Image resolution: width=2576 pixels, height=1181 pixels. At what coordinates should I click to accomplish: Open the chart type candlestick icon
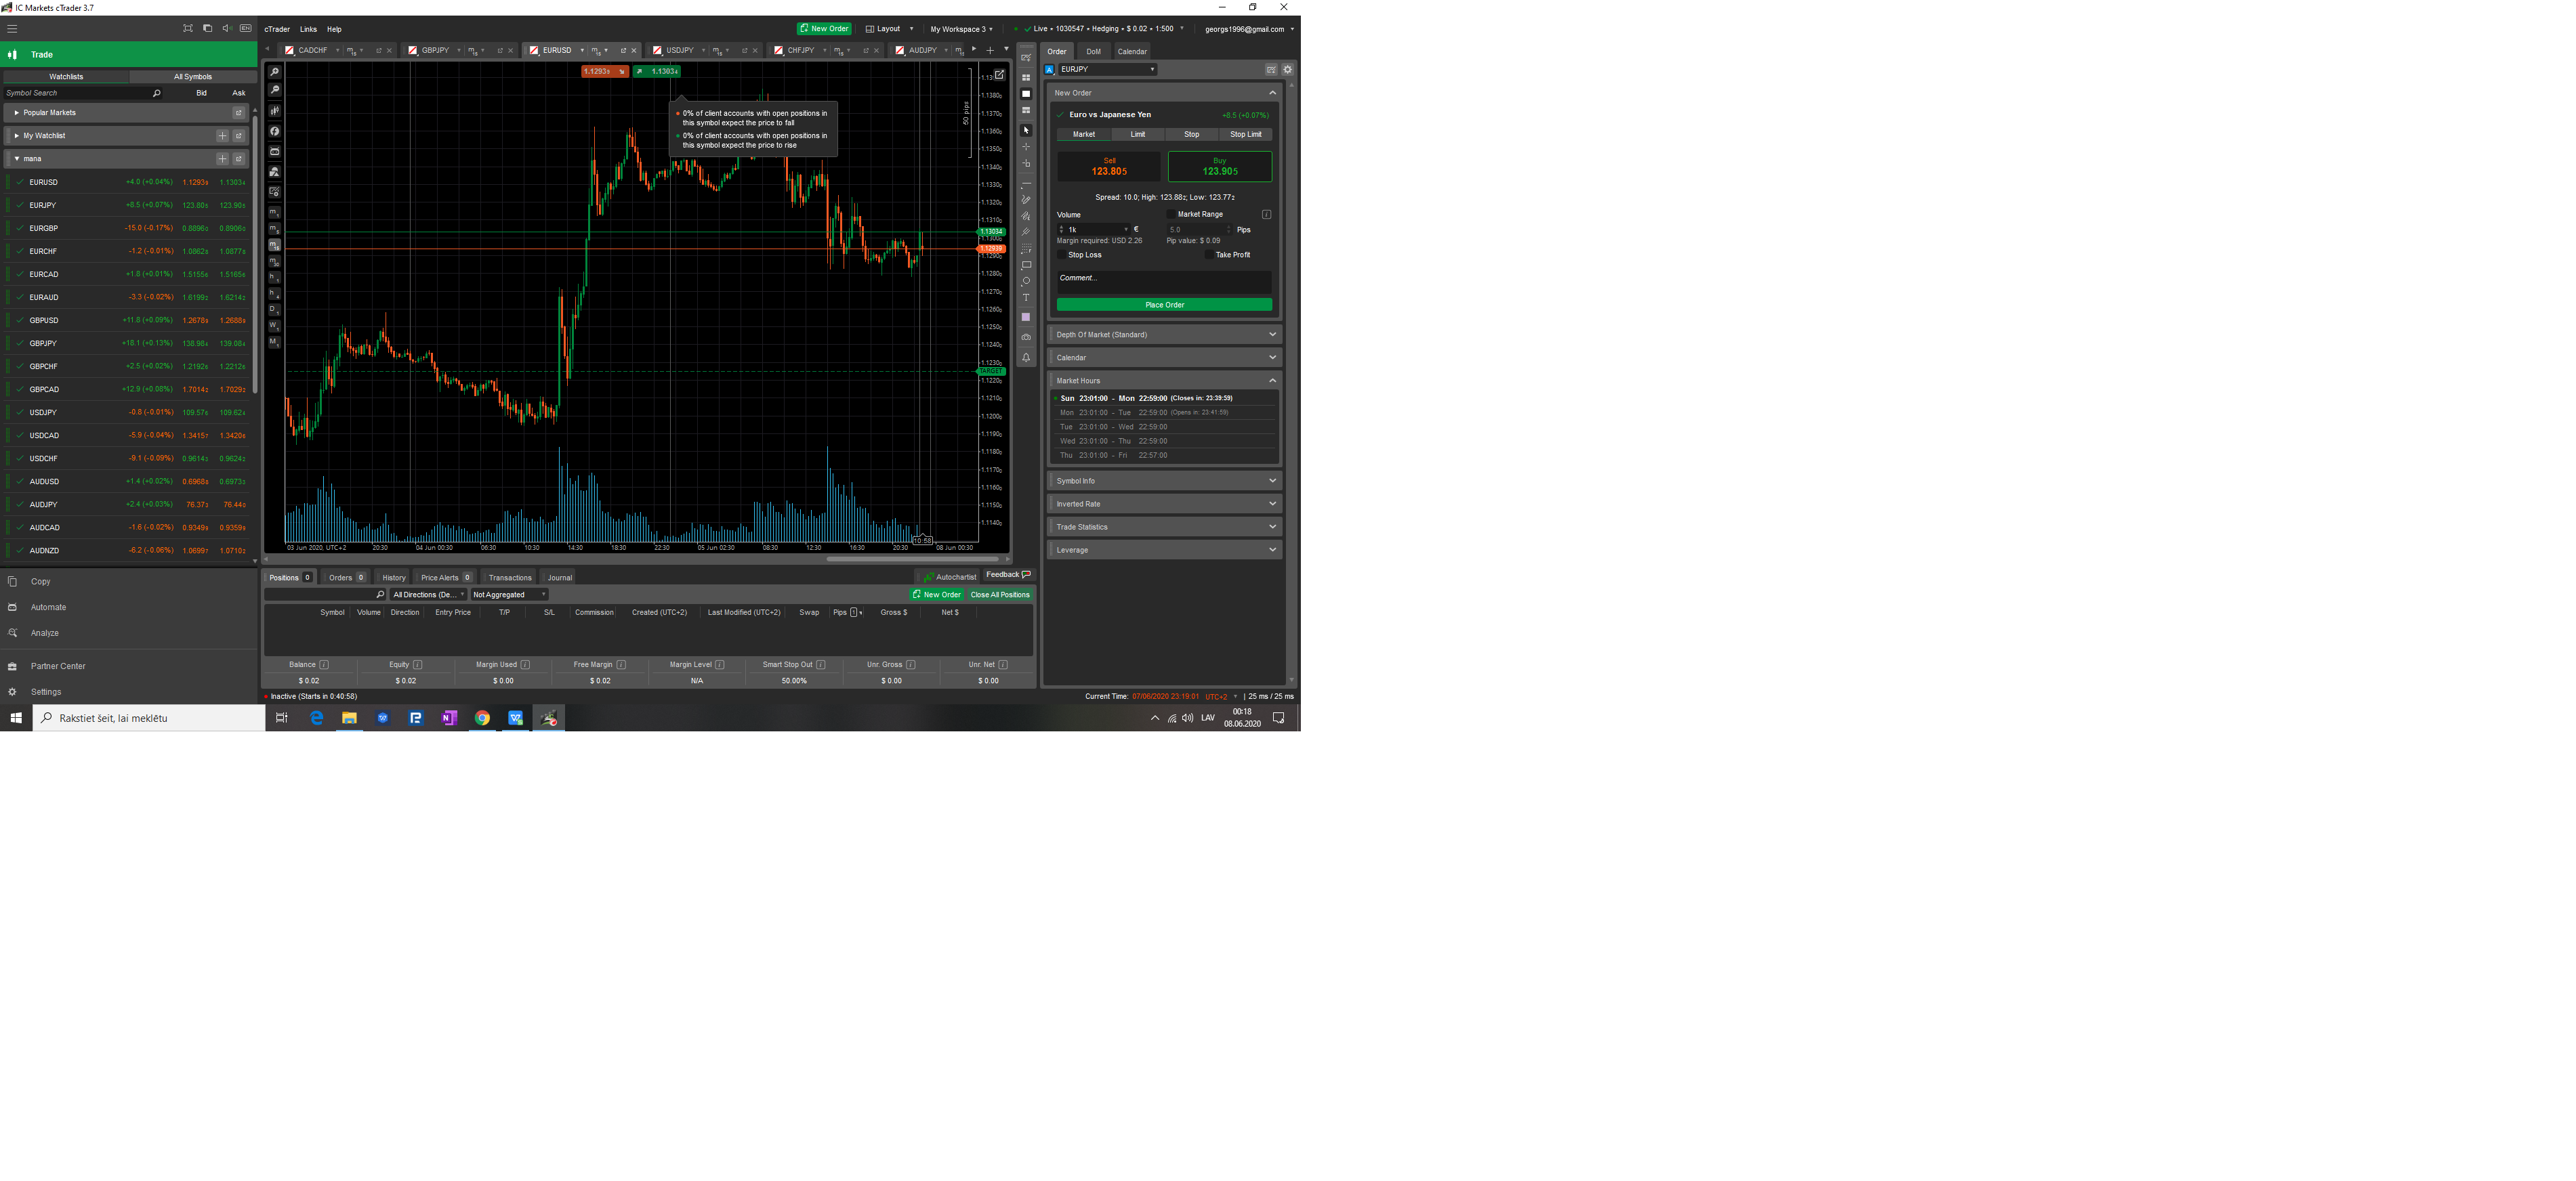(x=274, y=111)
